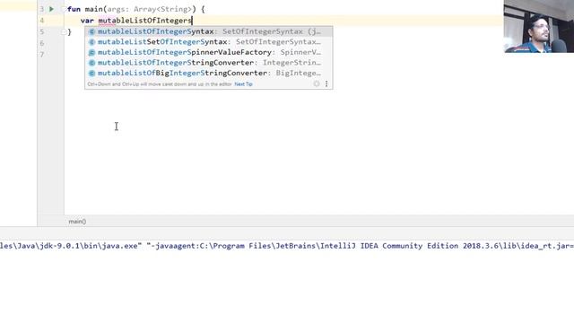574x323 pixels.
Task: Choose mutableListOfBigIntegerStringConverter suggestion
Action: click(209, 74)
